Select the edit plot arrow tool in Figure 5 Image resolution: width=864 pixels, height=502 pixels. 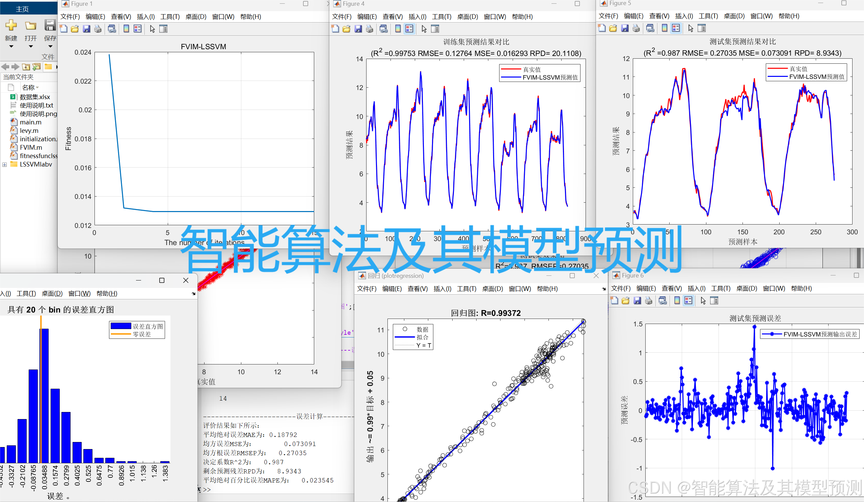(x=691, y=28)
